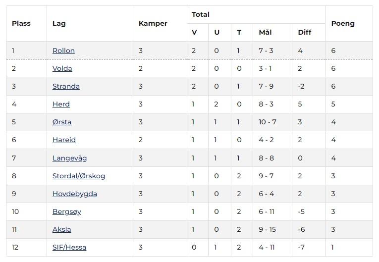Select the Stranda team link
Image resolution: width=379 pixels, height=262 pixels.
tap(66, 86)
